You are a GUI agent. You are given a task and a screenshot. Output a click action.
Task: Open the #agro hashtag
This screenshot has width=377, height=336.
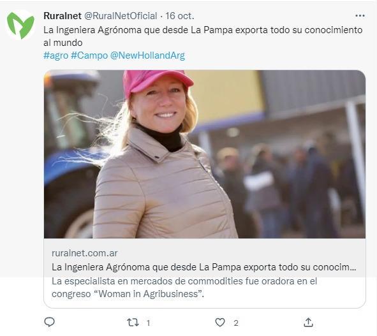55,55
